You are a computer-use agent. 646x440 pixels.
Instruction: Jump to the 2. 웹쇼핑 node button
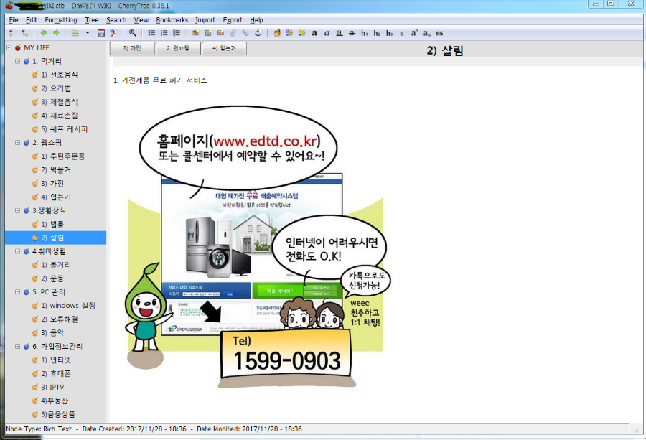click(x=178, y=49)
